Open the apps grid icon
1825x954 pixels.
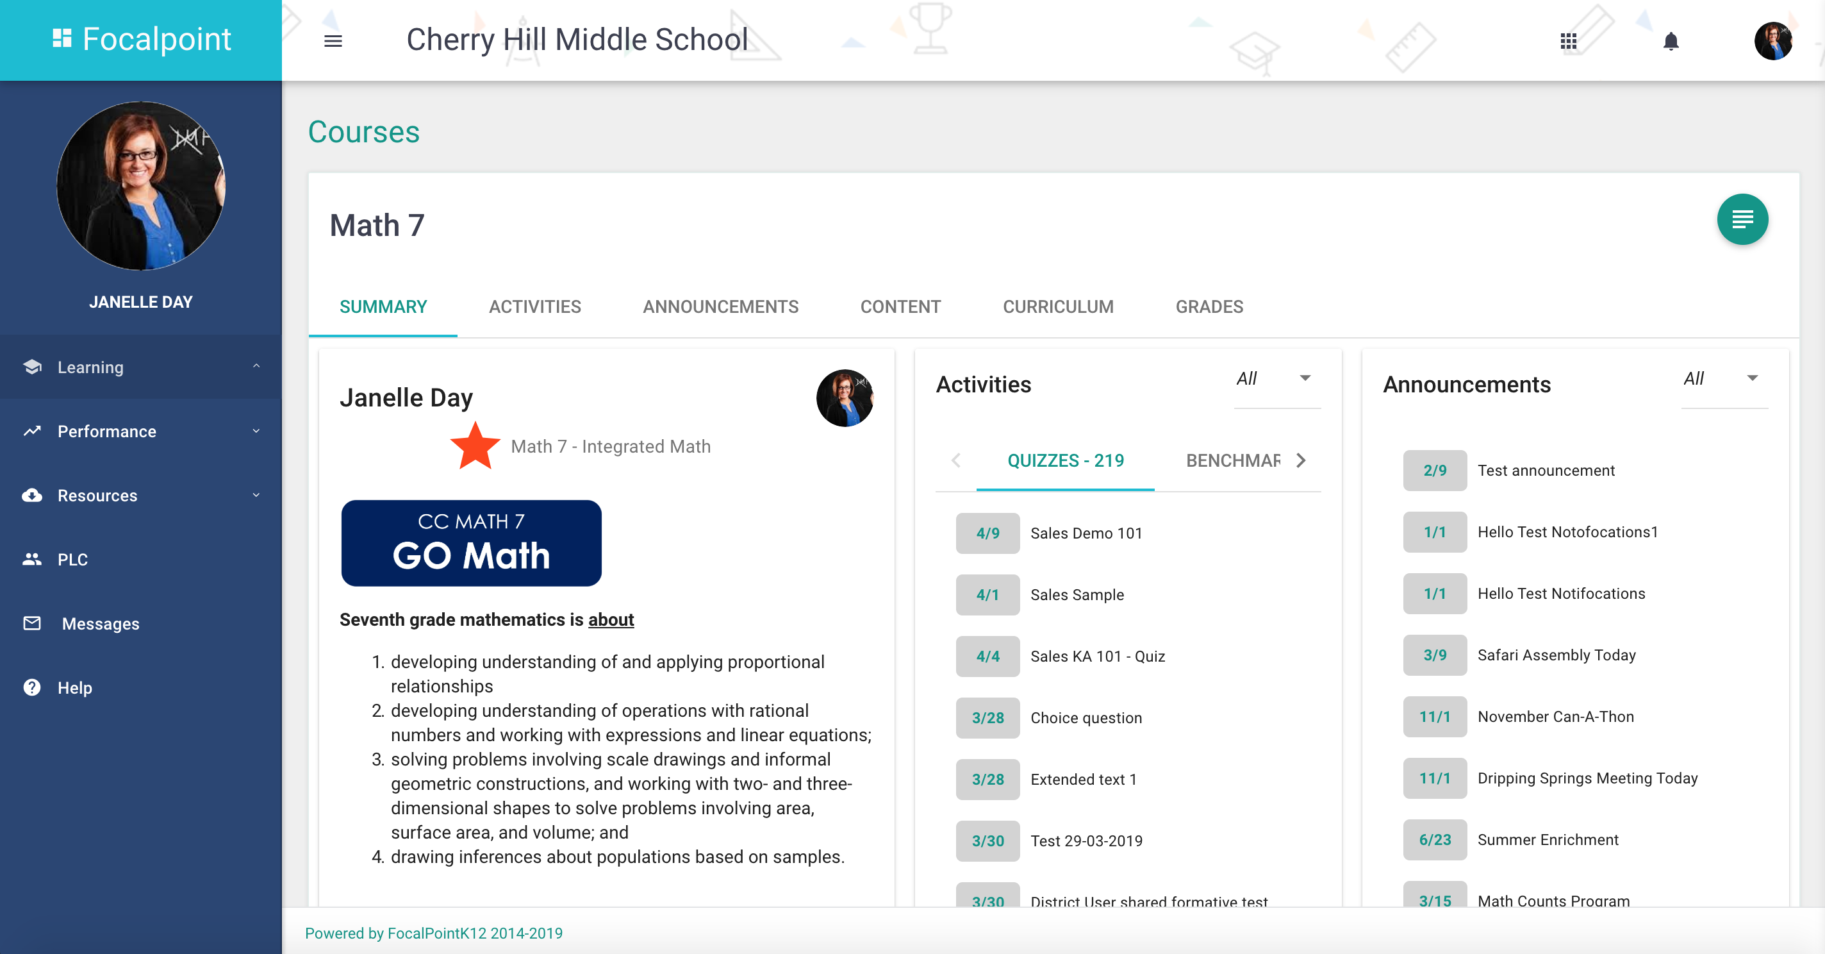click(1569, 42)
